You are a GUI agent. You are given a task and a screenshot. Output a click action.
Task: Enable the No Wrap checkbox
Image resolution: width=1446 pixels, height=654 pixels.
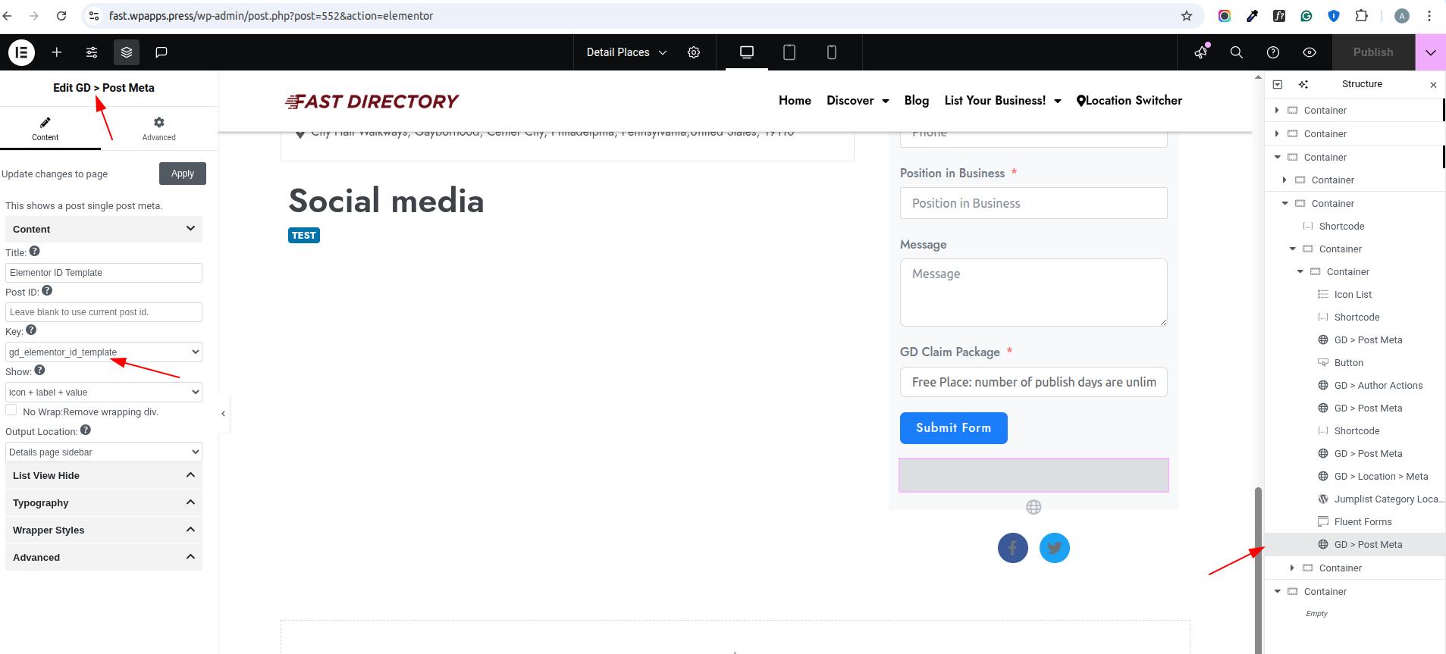point(11,410)
